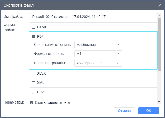Image resolution: width=165 pixels, height=118 pixels.
Task: Click the Отмена button
Action: click(124, 111)
